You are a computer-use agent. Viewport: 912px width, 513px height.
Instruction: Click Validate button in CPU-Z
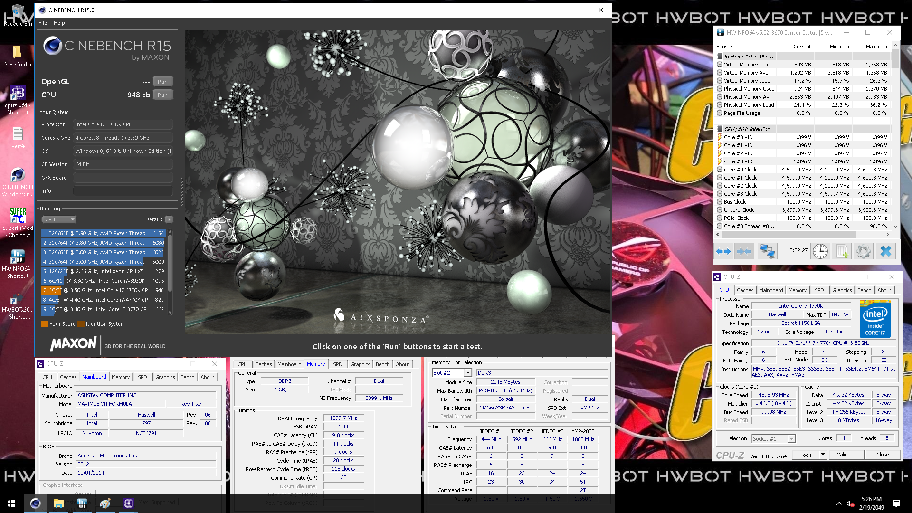846,455
